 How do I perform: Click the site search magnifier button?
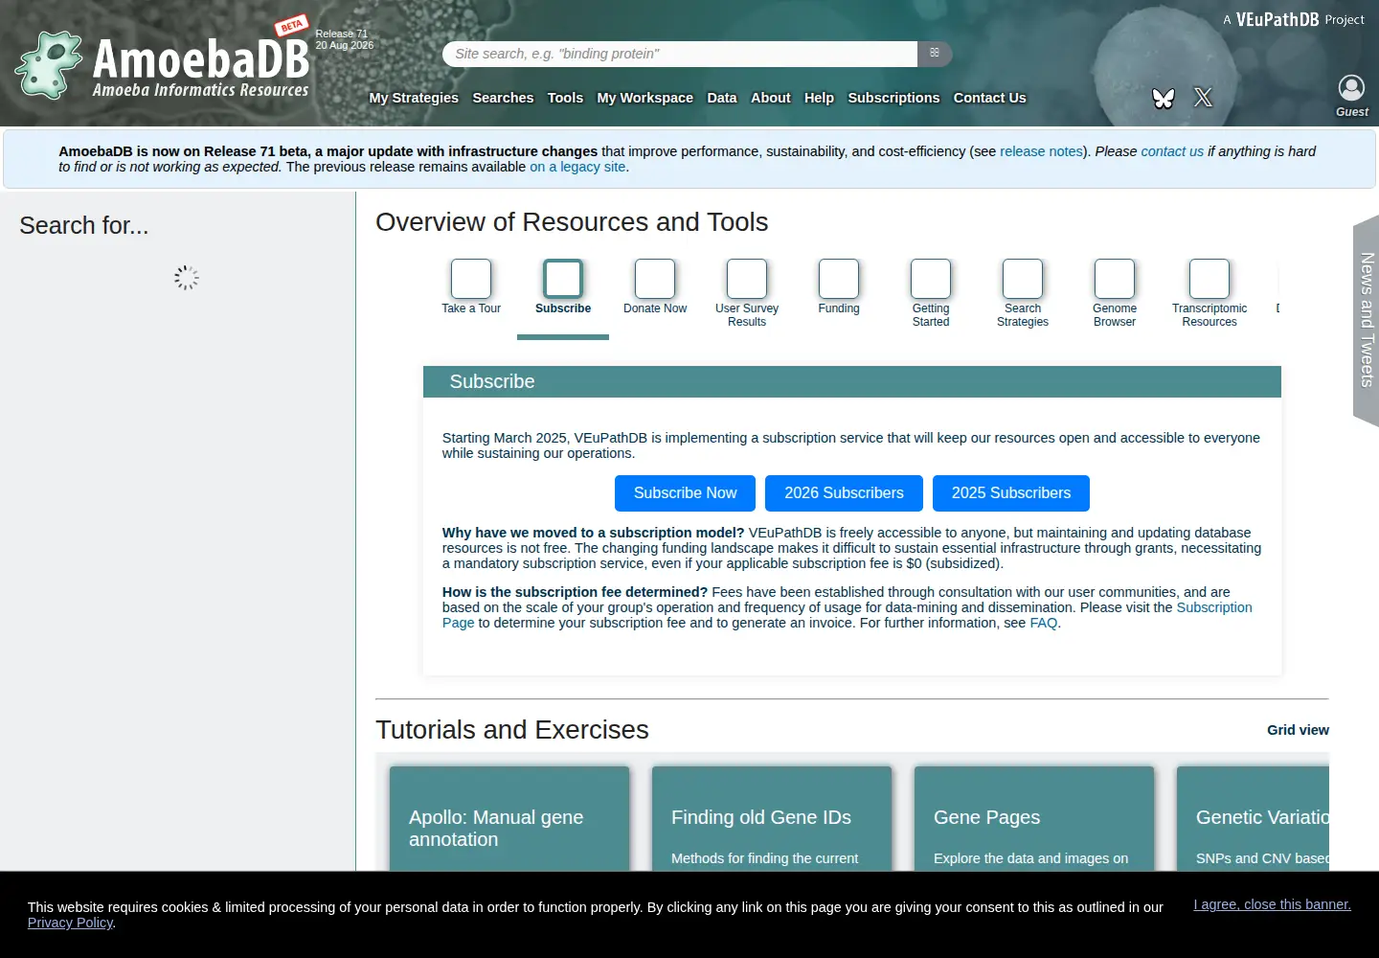(x=935, y=54)
